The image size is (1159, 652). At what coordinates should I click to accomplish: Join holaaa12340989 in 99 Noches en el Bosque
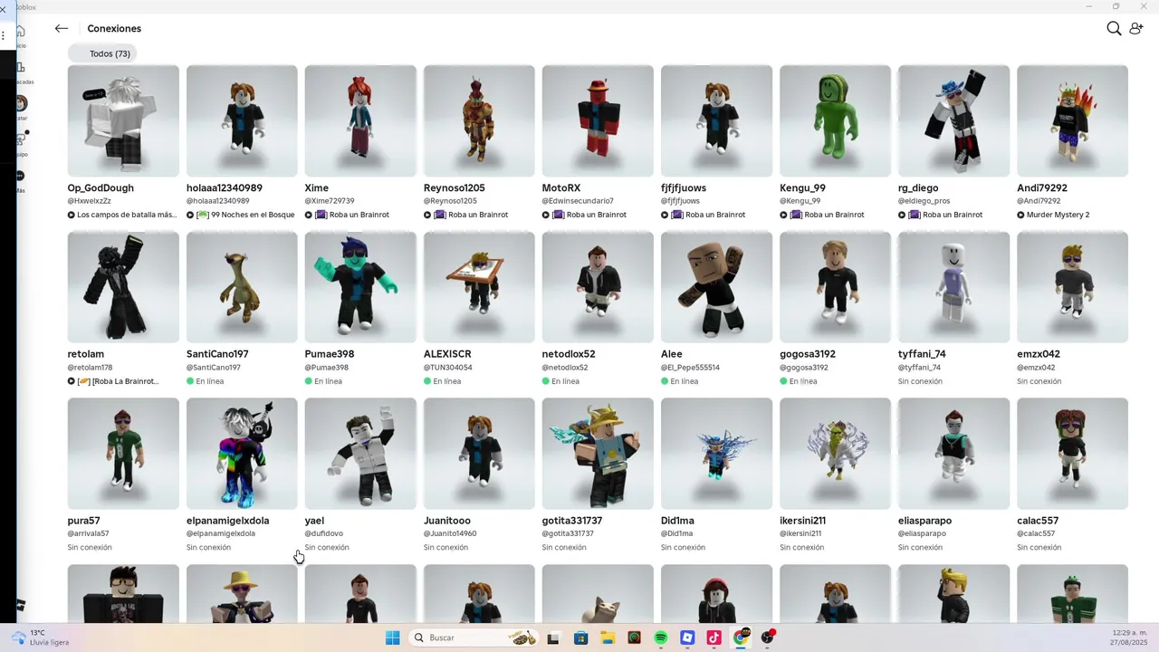click(241, 216)
